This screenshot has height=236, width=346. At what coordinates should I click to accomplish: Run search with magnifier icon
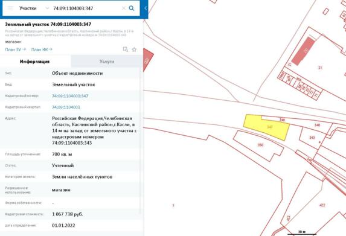[132, 8]
